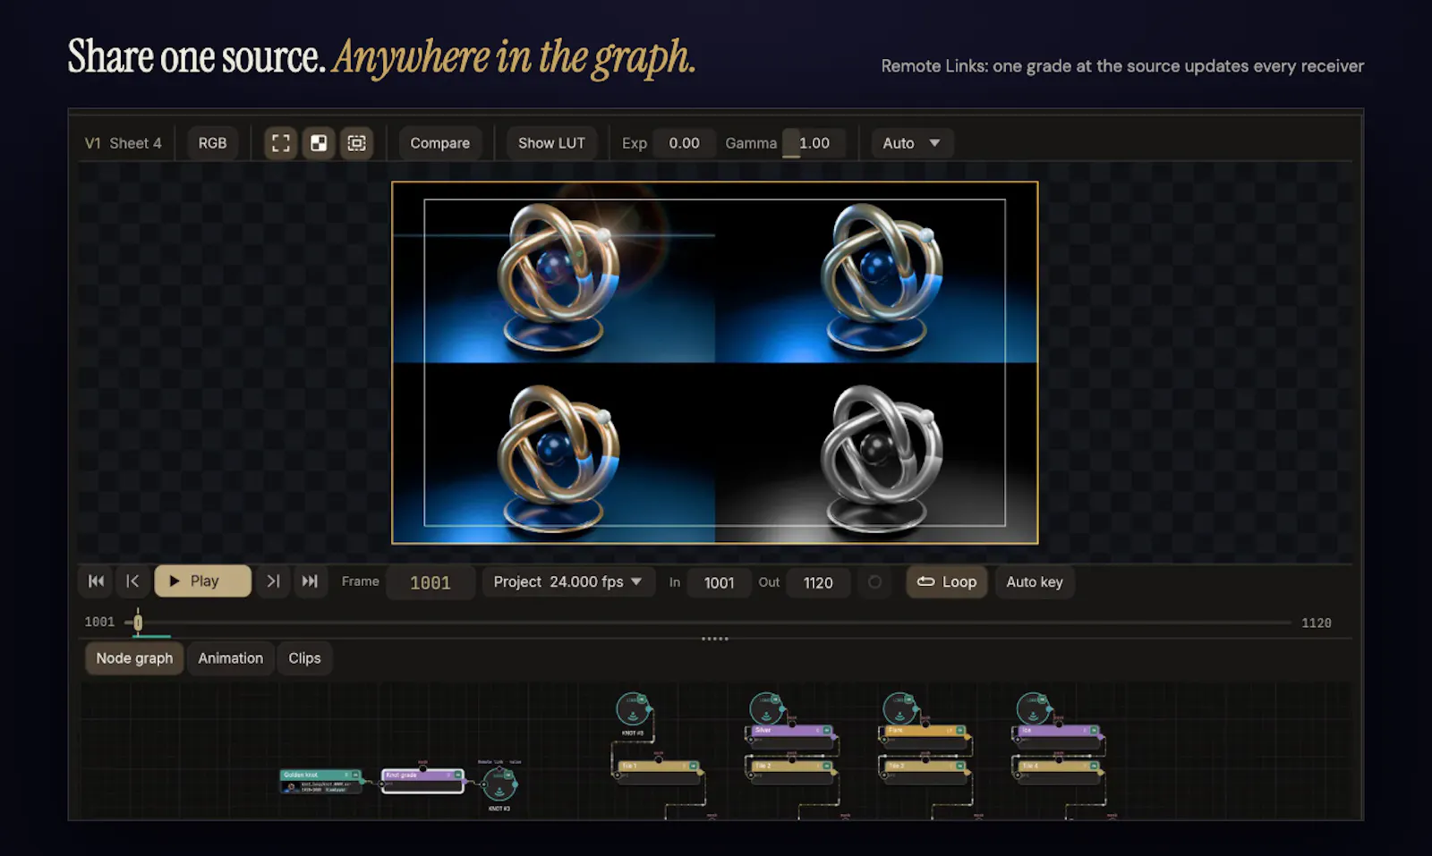Select the Knot grade node
This screenshot has width=1432, height=856.
[422, 780]
